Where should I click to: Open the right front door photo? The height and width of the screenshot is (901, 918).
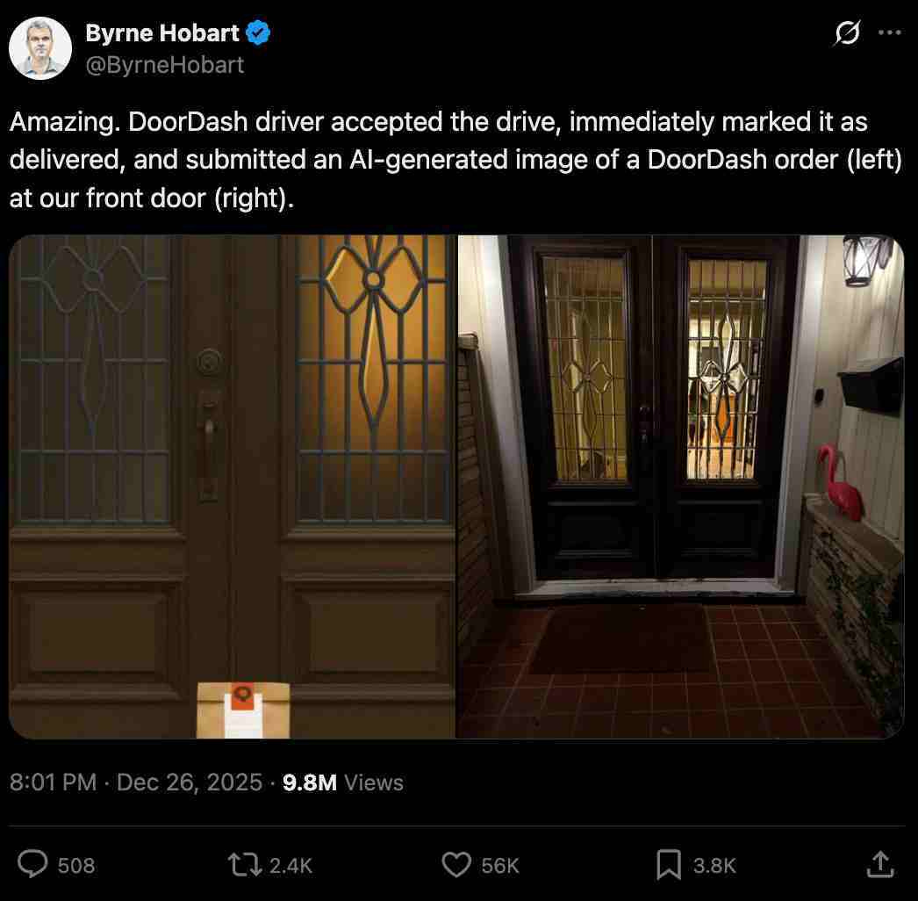pyautogui.click(x=681, y=487)
